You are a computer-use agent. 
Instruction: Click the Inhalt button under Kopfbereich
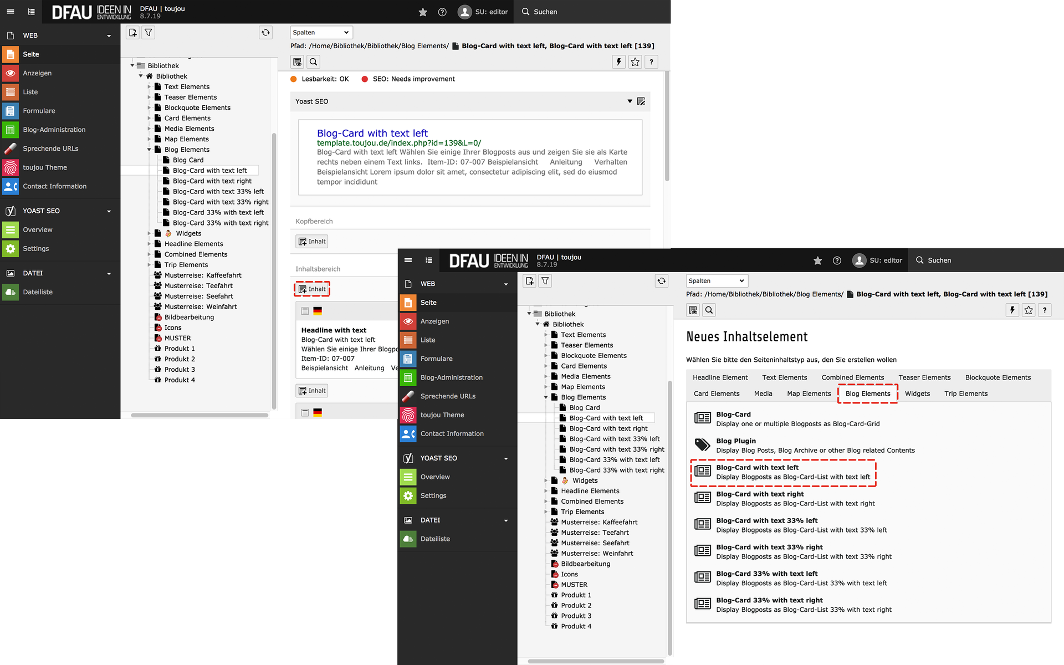click(312, 242)
